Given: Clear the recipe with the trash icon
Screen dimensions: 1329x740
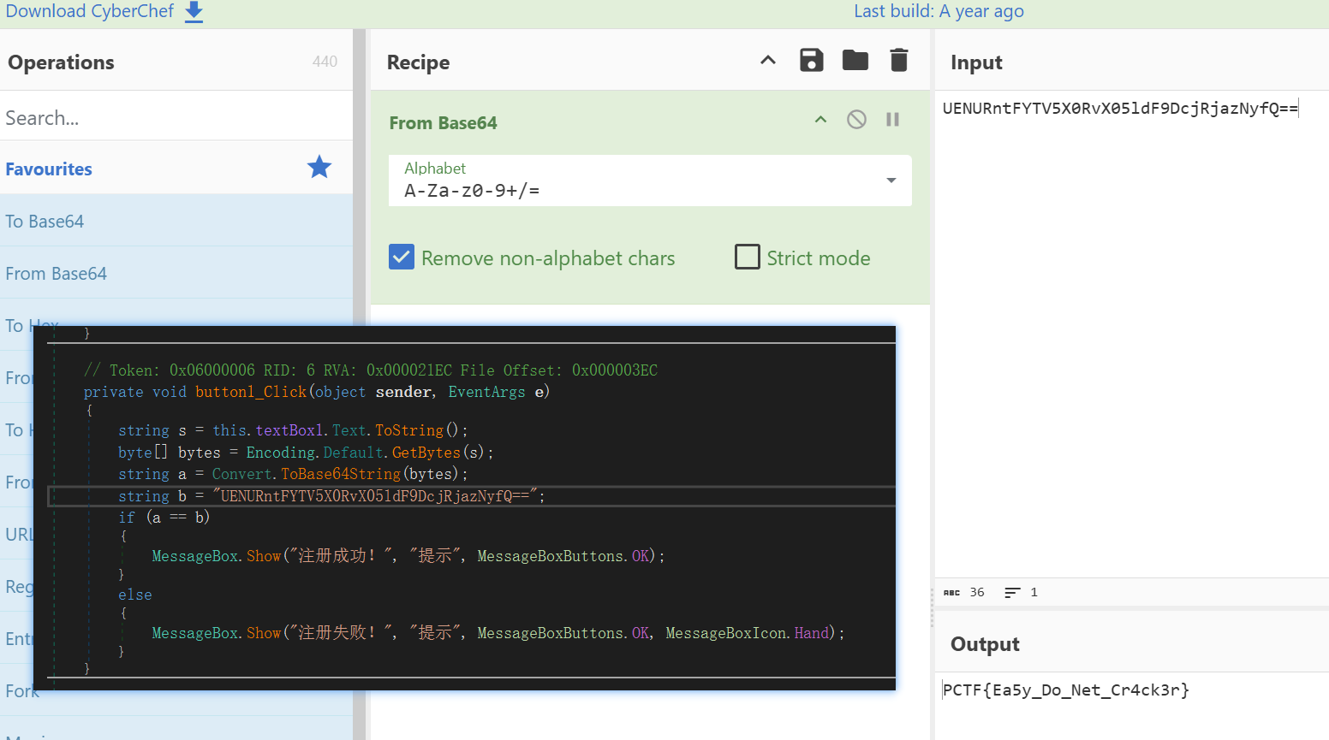Looking at the screenshot, I should 898,61.
